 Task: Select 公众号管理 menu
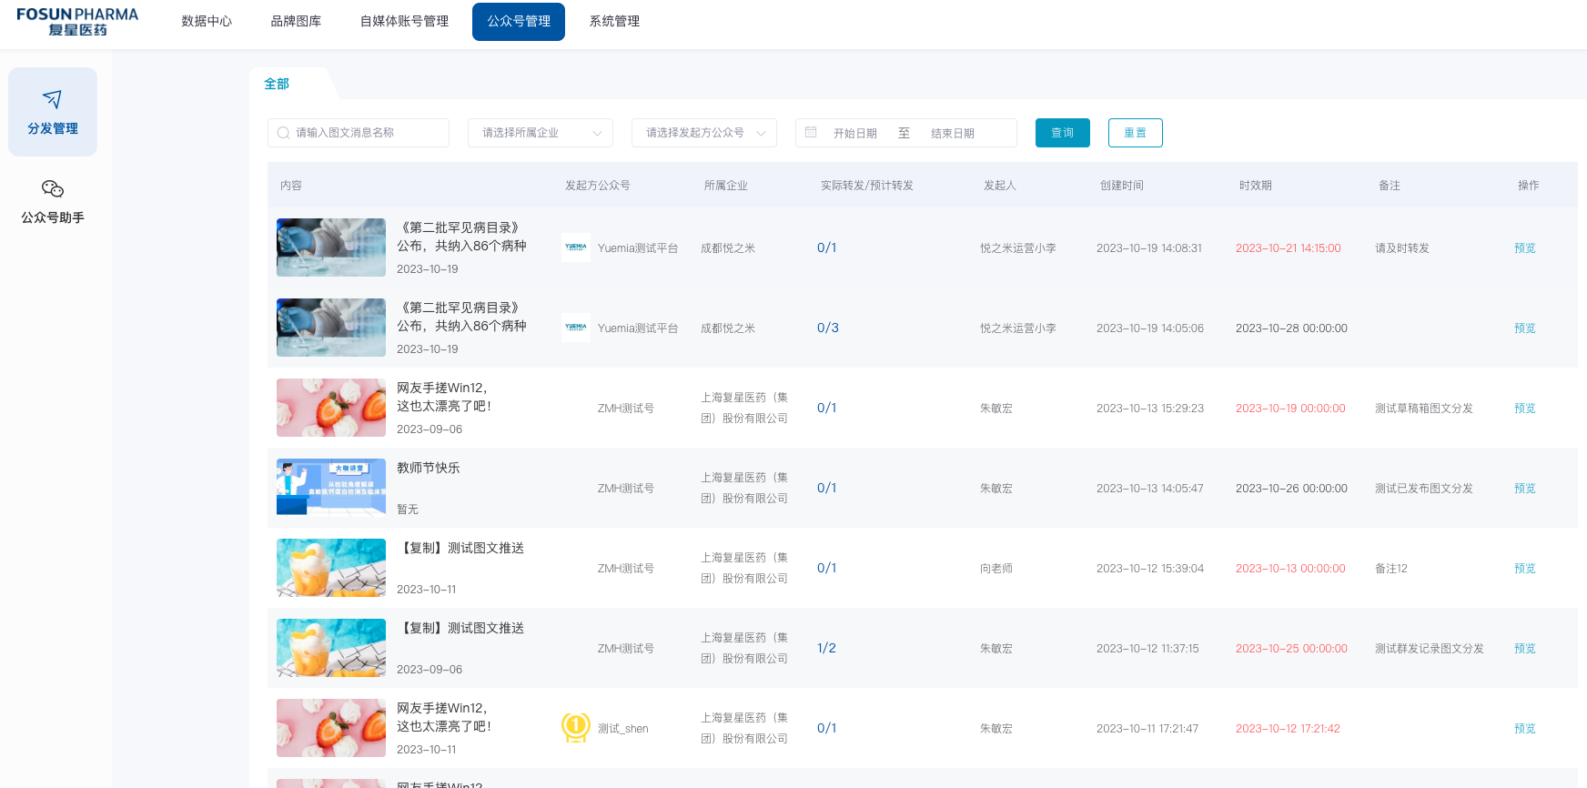coord(519,22)
